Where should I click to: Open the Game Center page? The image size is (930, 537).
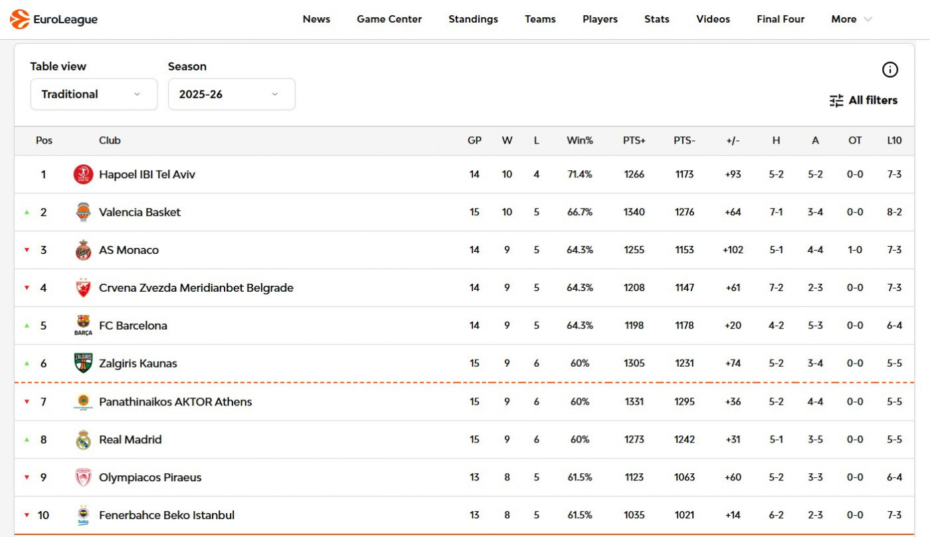pos(389,19)
